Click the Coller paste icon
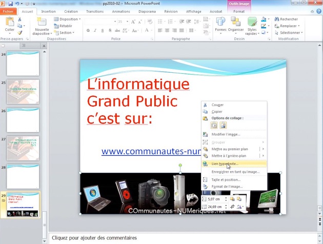 pyautogui.click(x=9, y=22)
